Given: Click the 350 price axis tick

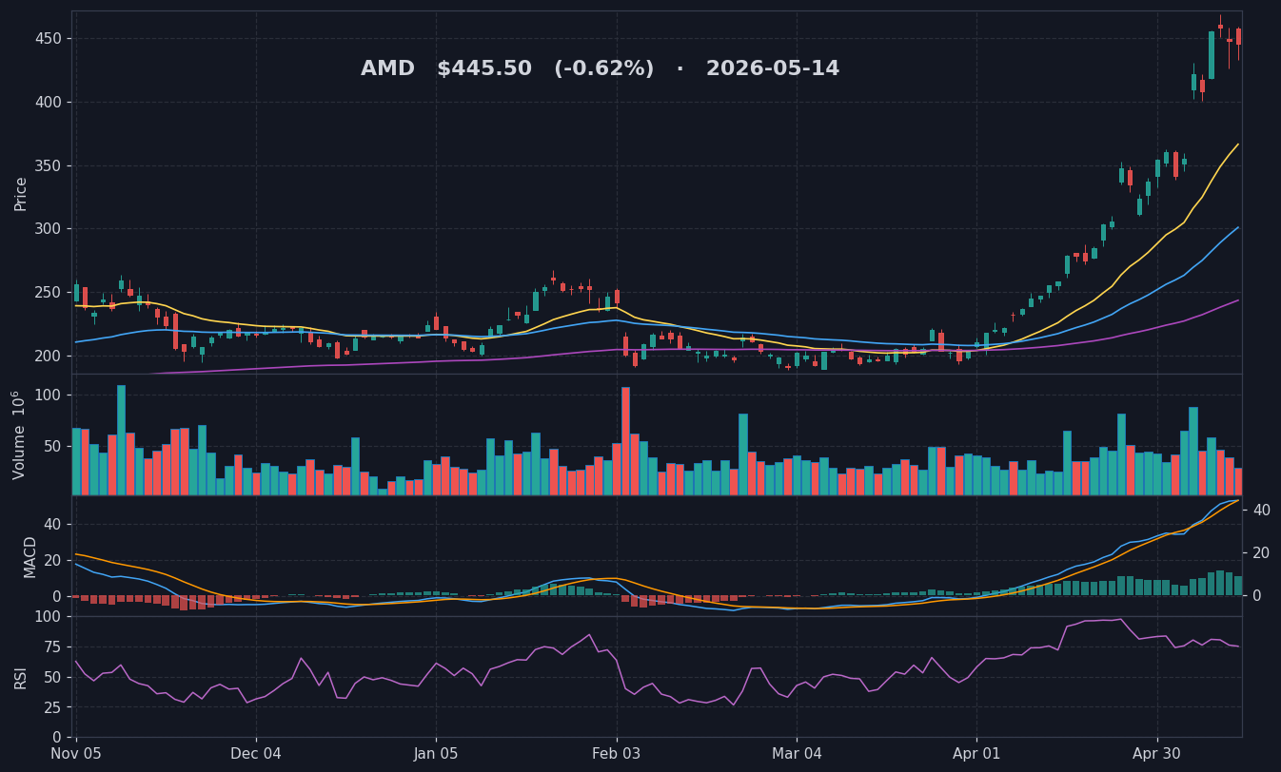Looking at the screenshot, I should pyautogui.click(x=49, y=165).
